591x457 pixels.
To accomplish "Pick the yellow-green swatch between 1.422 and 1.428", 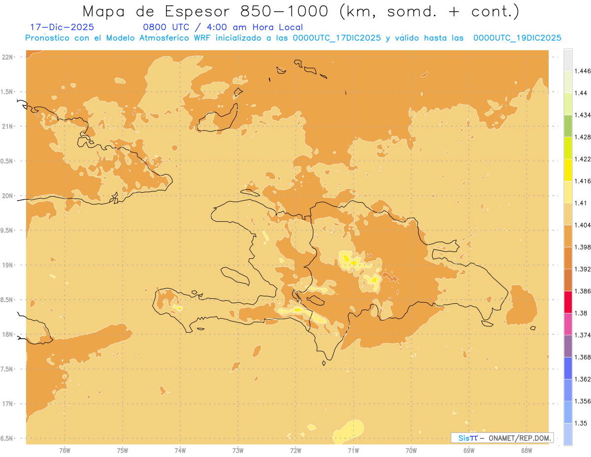I will click(568, 148).
